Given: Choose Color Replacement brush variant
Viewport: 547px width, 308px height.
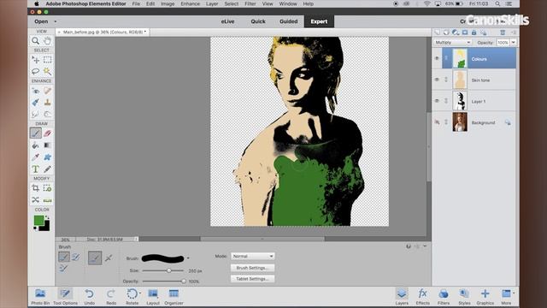Looking at the screenshot, I should tap(63, 268).
